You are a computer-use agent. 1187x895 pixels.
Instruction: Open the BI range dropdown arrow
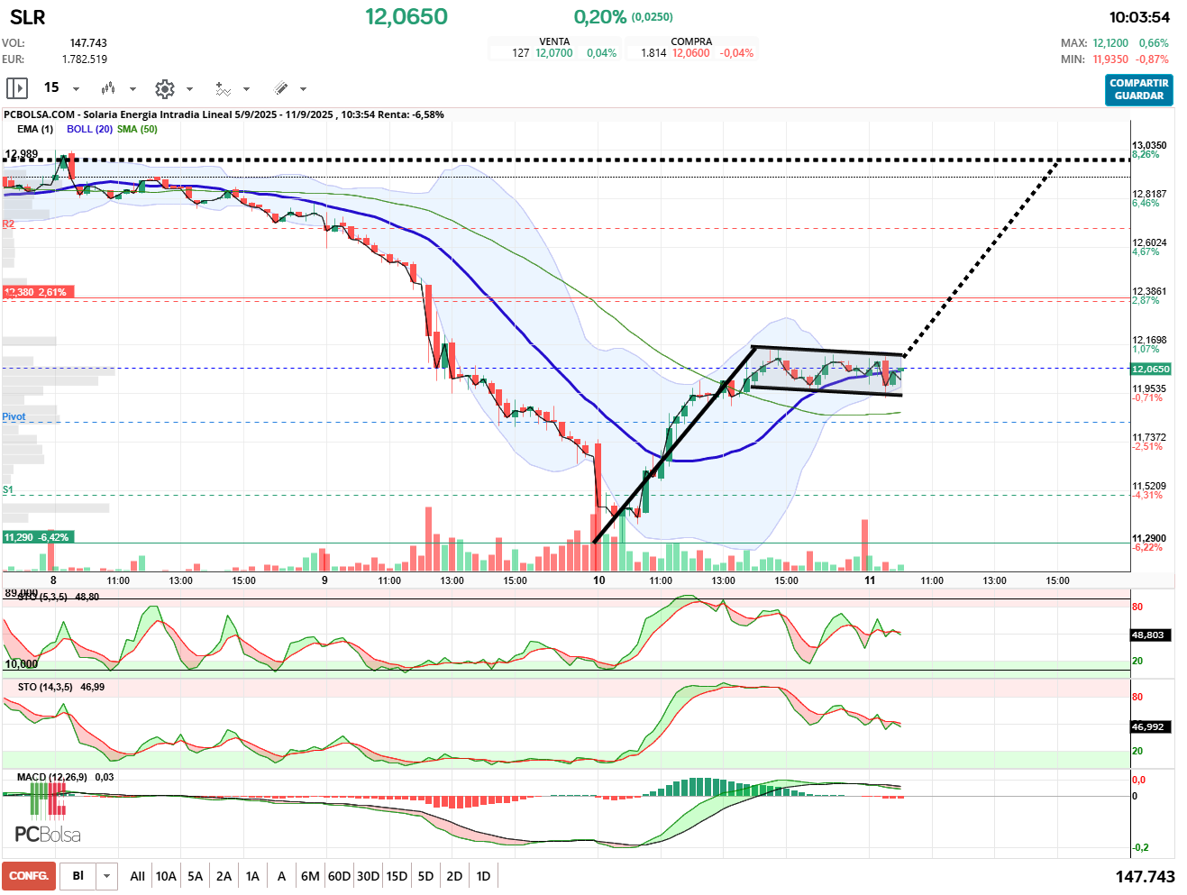(107, 876)
